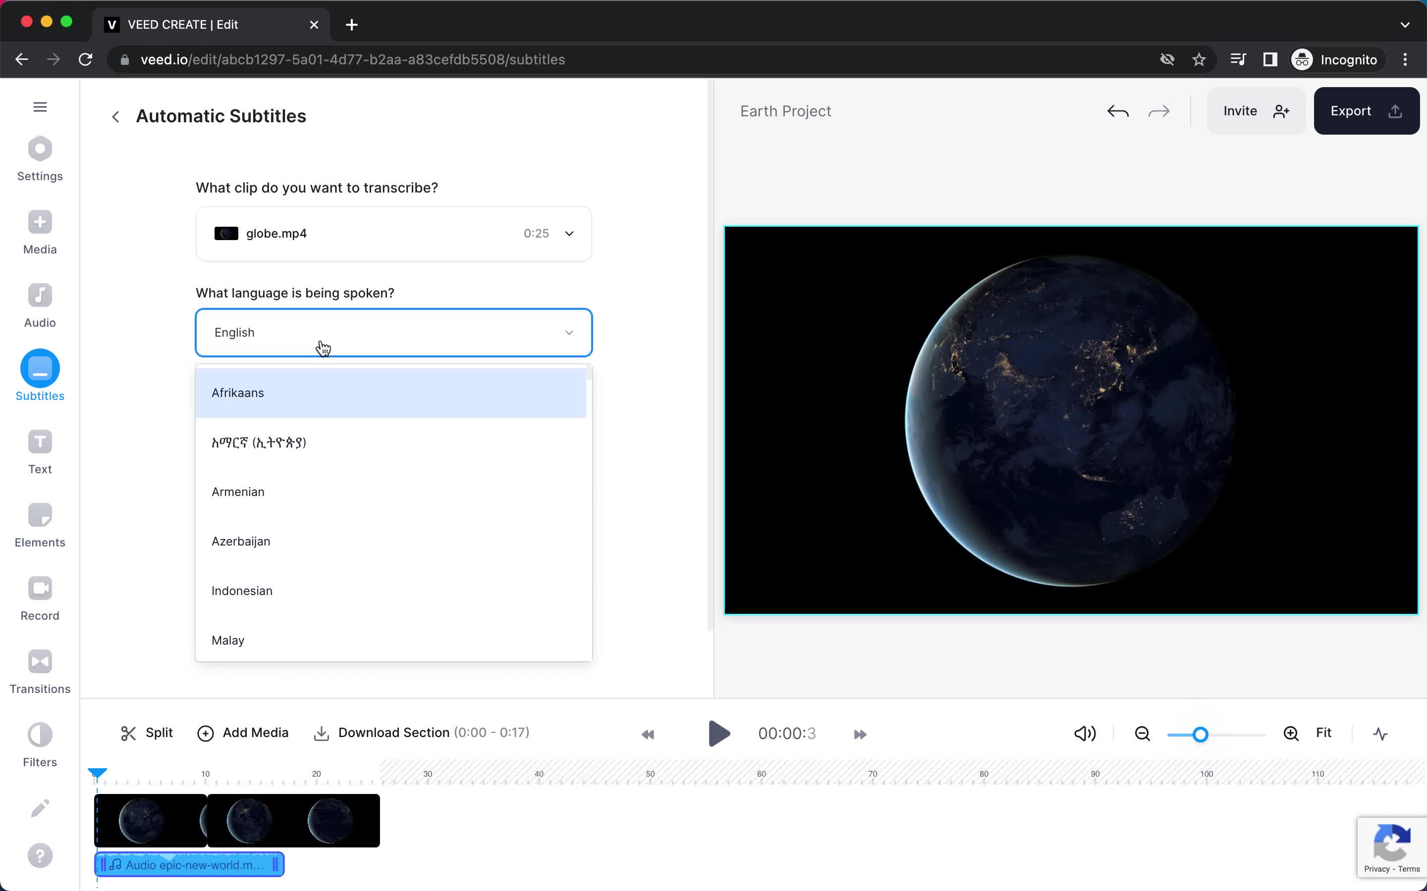1427x891 pixels.
Task: Select the epic-new-world audio thumbnail
Action: 190,864
